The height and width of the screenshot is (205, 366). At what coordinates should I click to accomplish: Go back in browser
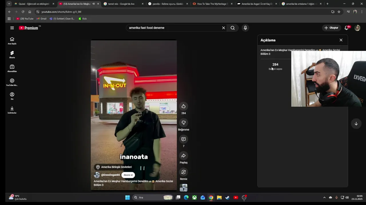(x=9, y=12)
